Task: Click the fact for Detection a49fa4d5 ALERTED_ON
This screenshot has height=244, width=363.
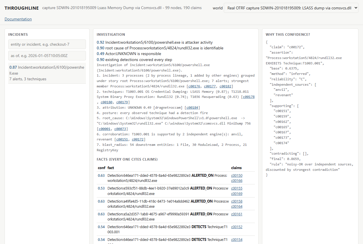Action: pos(168,204)
